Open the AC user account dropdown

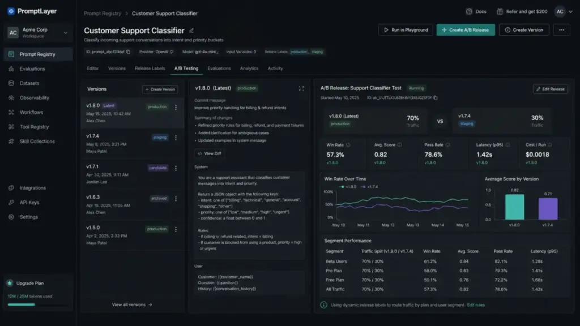pyautogui.click(x=564, y=11)
